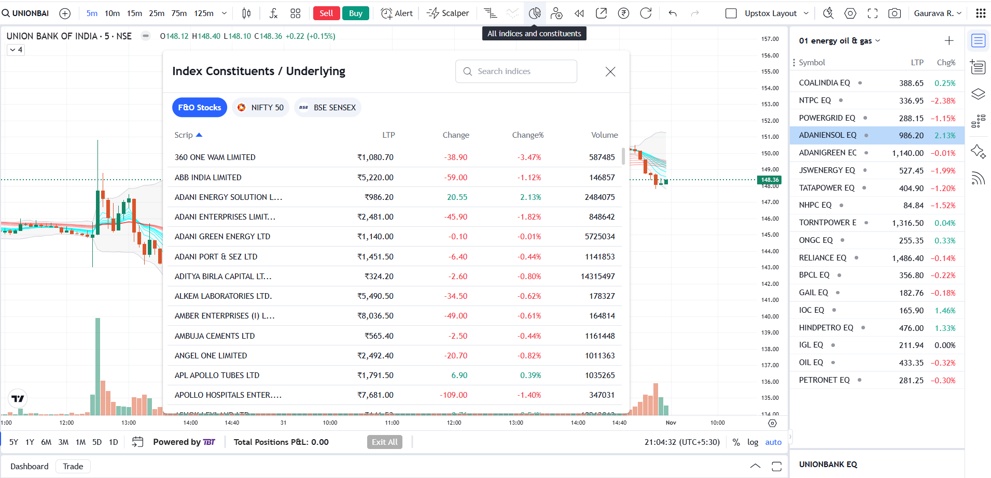Click the refresh chart icon

click(x=646, y=13)
